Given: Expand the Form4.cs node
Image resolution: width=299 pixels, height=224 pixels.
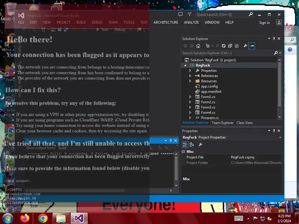Looking at the screenshot, I should pyautogui.click(x=190, y=113).
